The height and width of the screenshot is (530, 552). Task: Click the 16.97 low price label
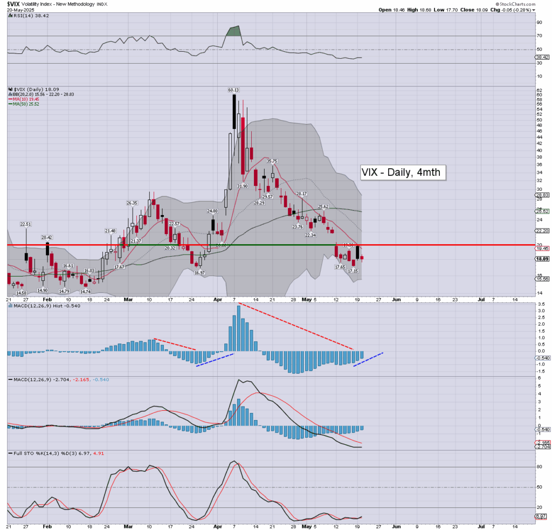coord(200,273)
